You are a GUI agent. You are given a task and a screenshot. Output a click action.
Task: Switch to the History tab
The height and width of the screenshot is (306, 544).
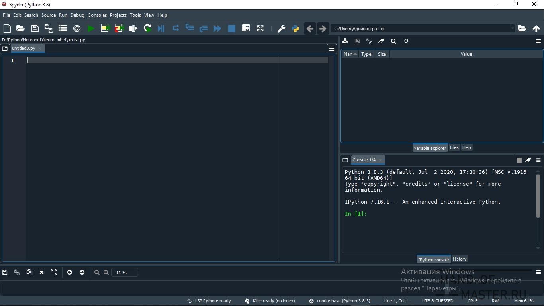pyautogui.click(x=459, y=259)
